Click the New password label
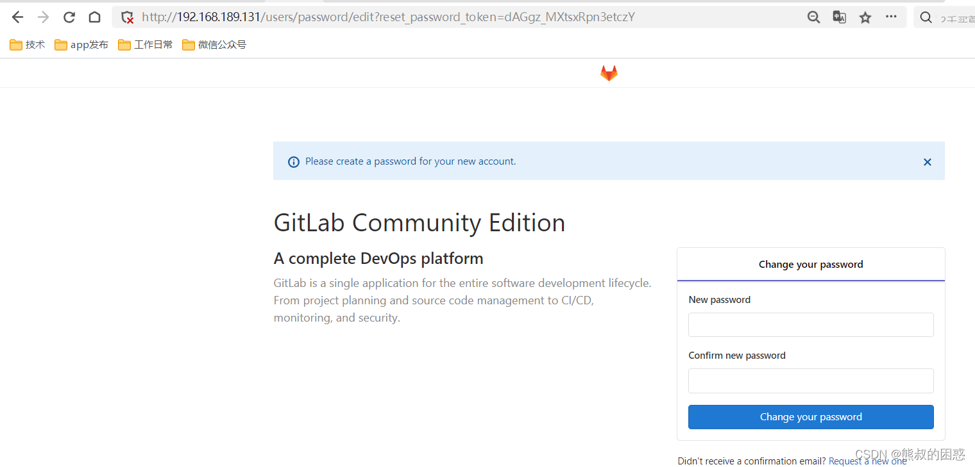This screenshot has width=975, height=467. pyautogui.click(x=719, y=300)
